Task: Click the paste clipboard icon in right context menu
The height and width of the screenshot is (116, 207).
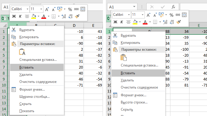Action: [x=123, y=58]
